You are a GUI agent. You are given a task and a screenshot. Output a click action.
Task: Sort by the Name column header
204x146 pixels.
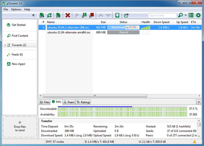[x=69, y=22]
